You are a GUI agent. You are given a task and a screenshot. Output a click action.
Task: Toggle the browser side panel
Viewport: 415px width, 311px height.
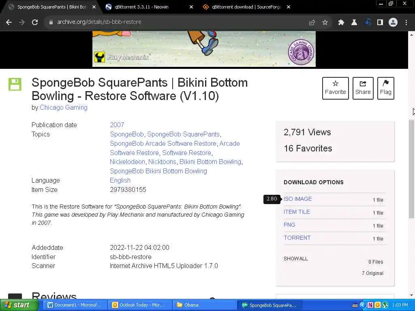[x=380, y=23]
